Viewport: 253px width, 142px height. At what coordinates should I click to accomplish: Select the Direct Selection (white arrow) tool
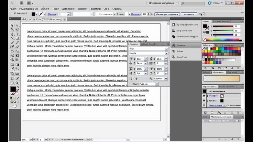(17, 25)
